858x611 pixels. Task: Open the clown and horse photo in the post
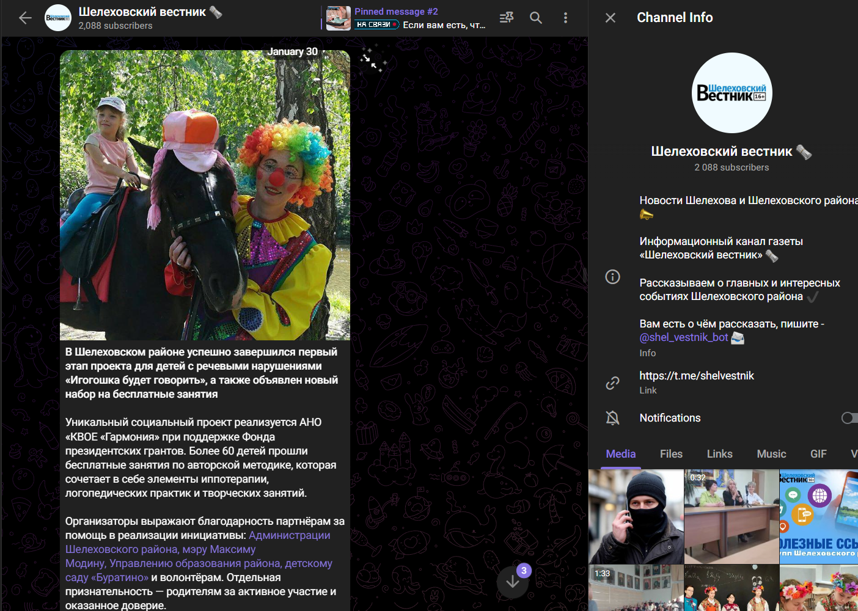pos(205,195)
